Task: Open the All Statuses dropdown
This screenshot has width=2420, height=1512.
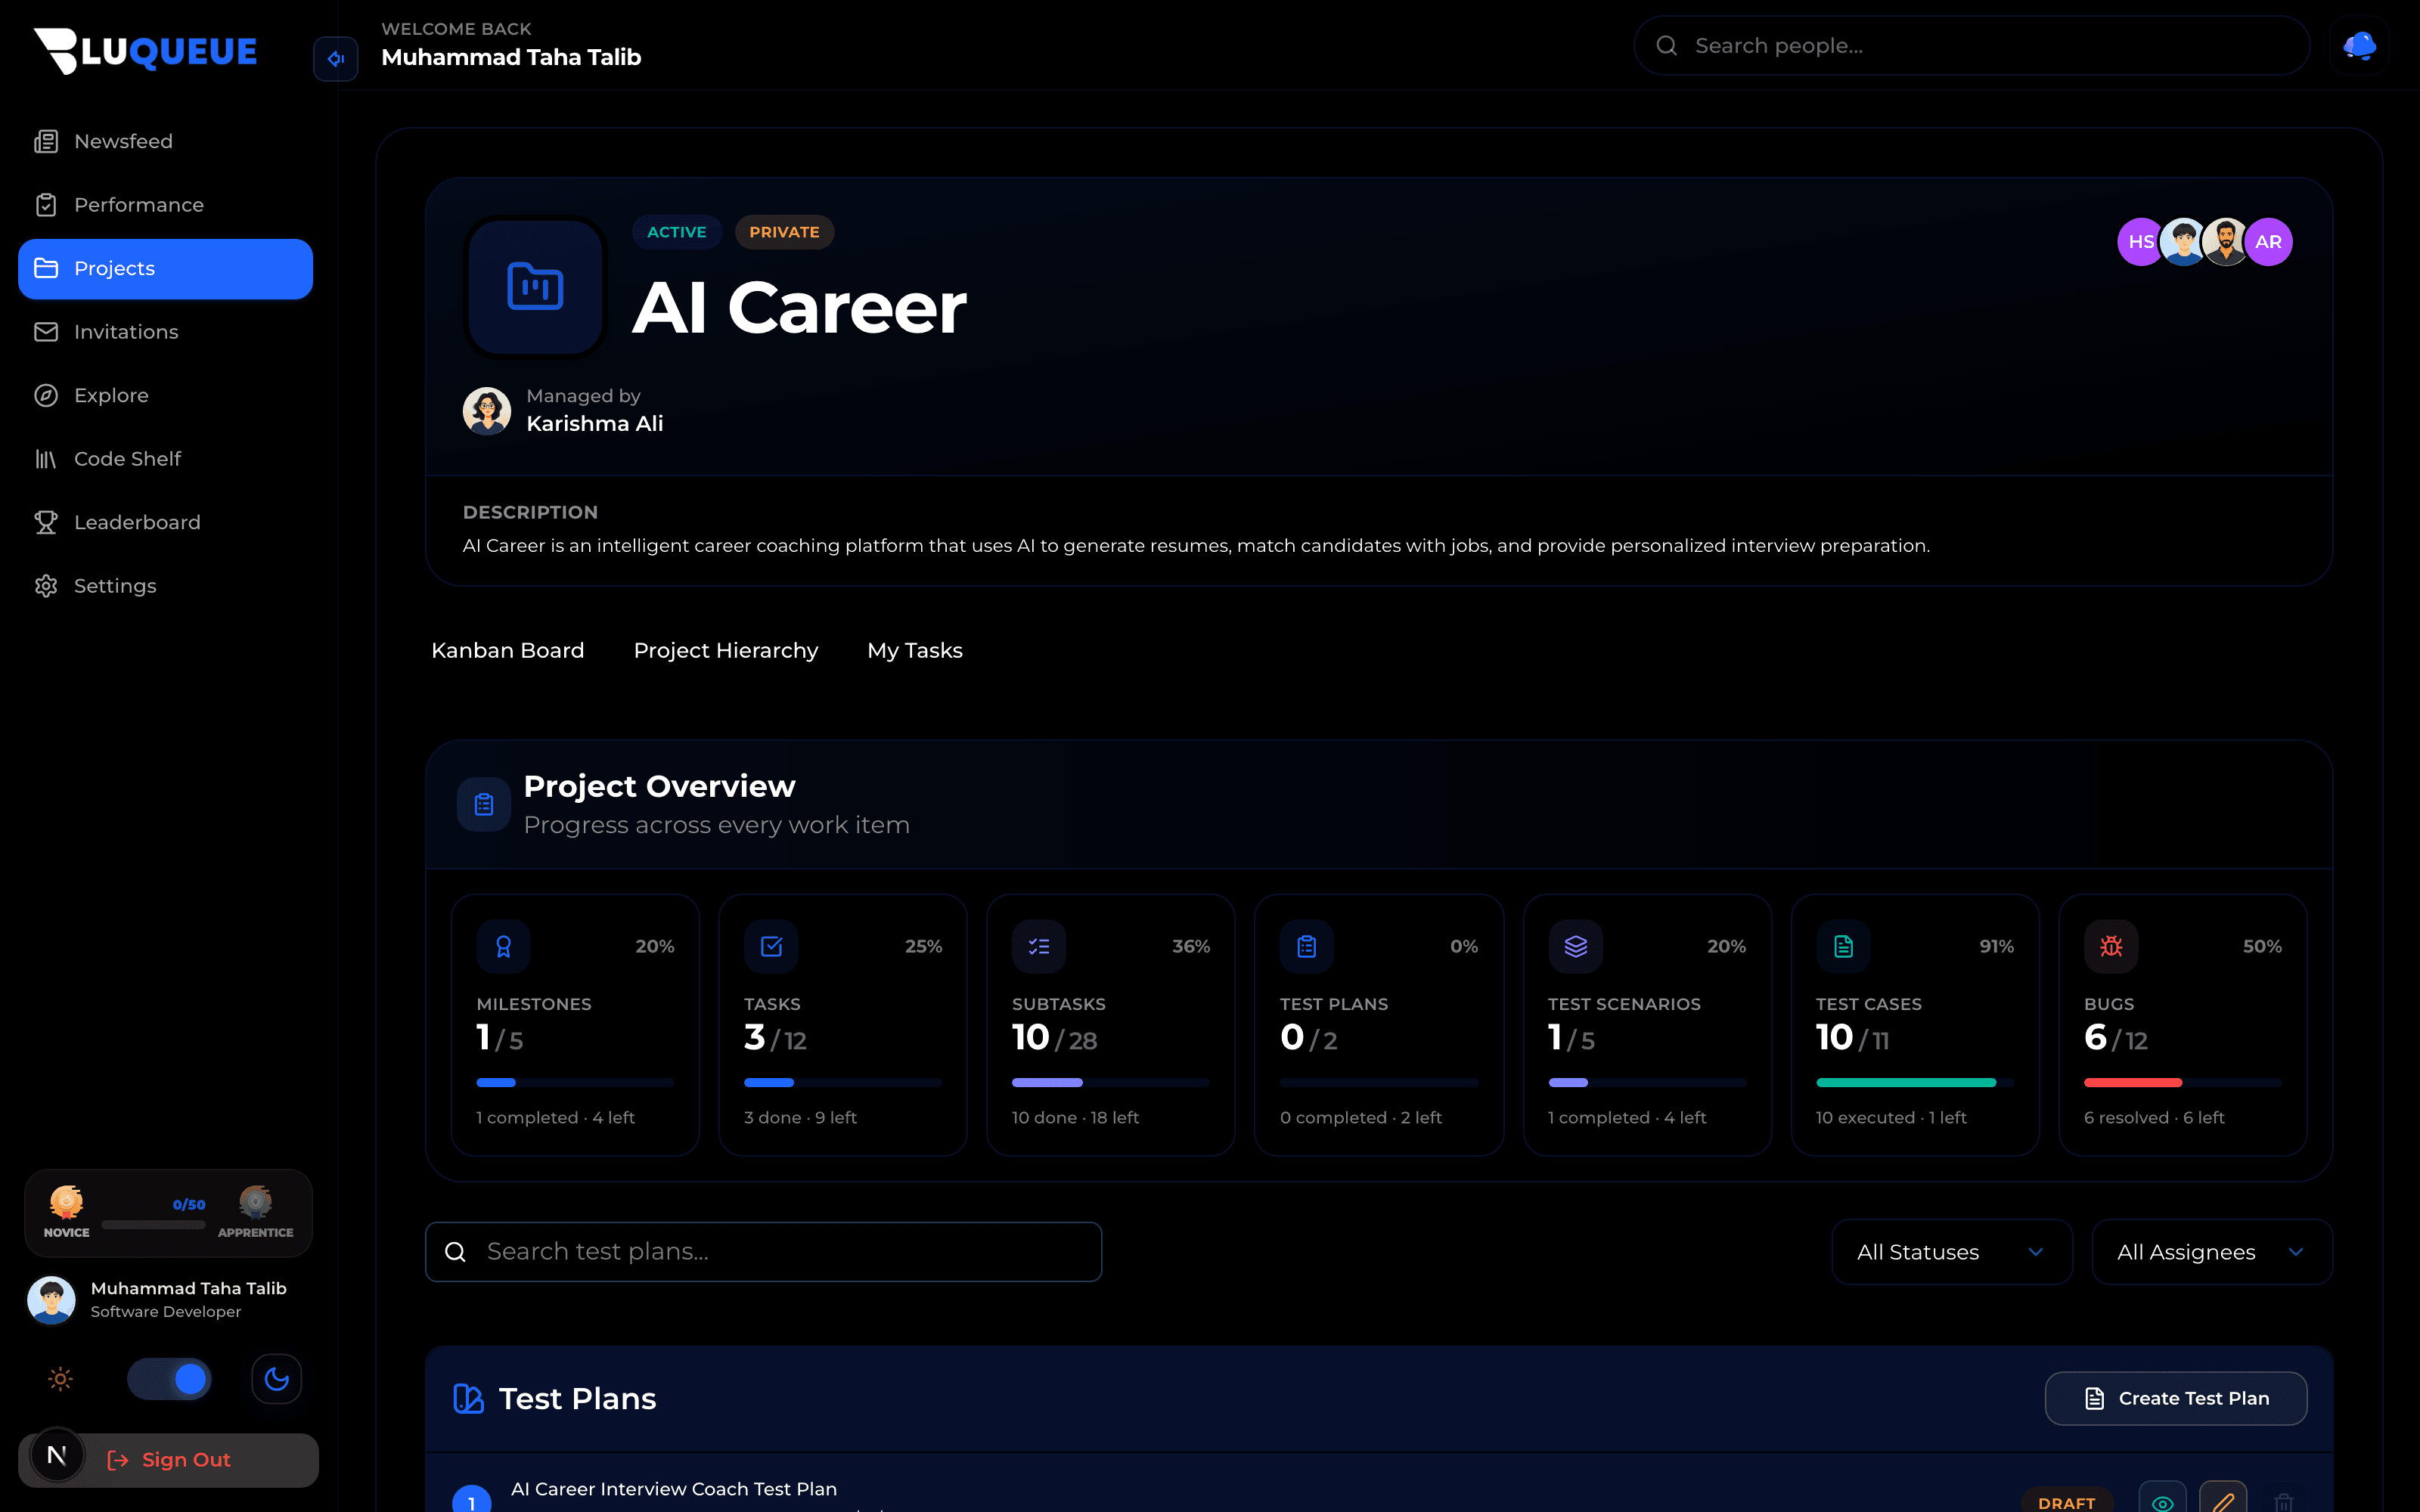Action: 1951,1252
